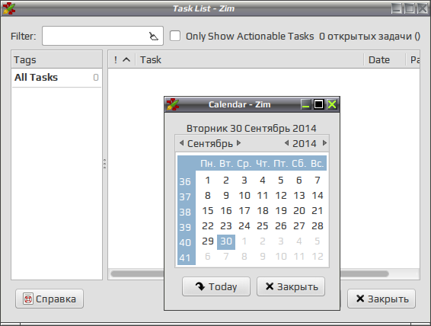Select September 5 in calendar

coord(281,181)
